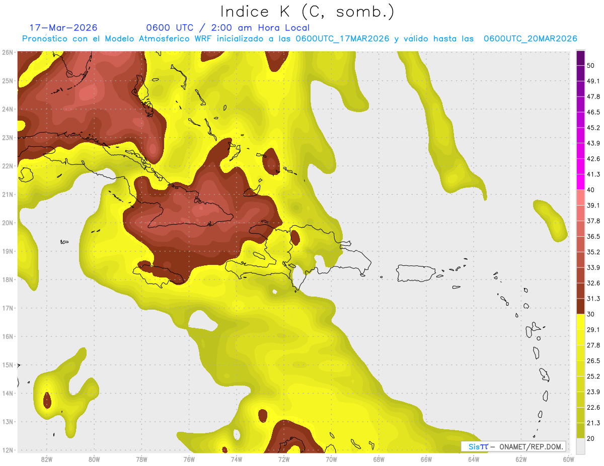Screen dimensions: 604x466
Task: Click the "70W" longitude label
Action: [x=331, y=459]
